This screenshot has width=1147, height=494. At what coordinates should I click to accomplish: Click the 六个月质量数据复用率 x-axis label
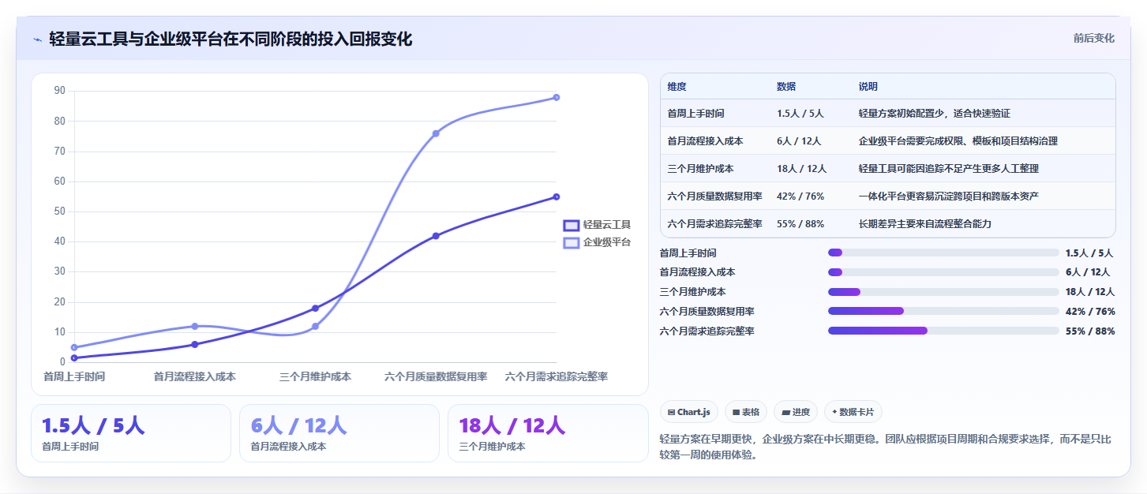[x=436, y=376]
